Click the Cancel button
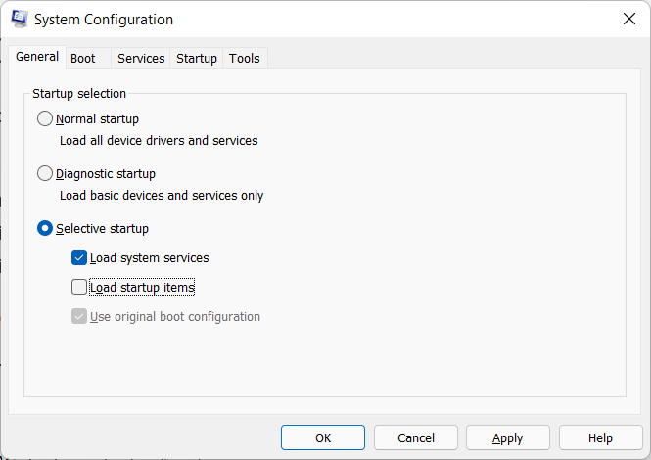 click(416, 437)
